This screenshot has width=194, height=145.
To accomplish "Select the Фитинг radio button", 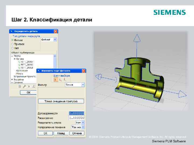I will pos(12,40).
